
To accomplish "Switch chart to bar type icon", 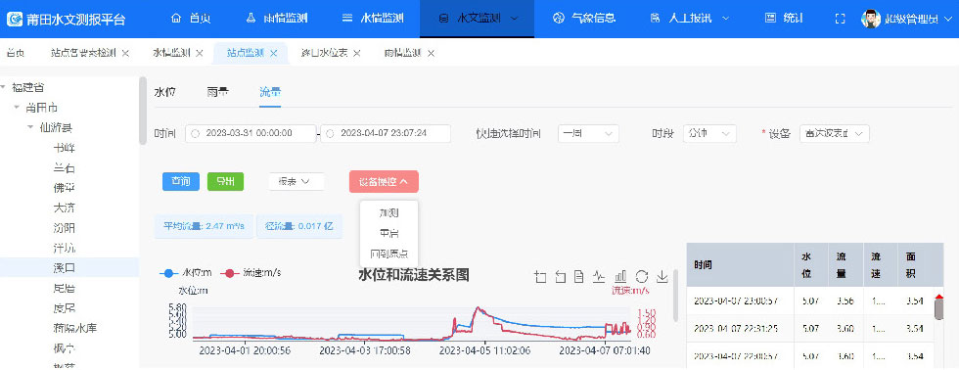I will (x=620, y=277).
